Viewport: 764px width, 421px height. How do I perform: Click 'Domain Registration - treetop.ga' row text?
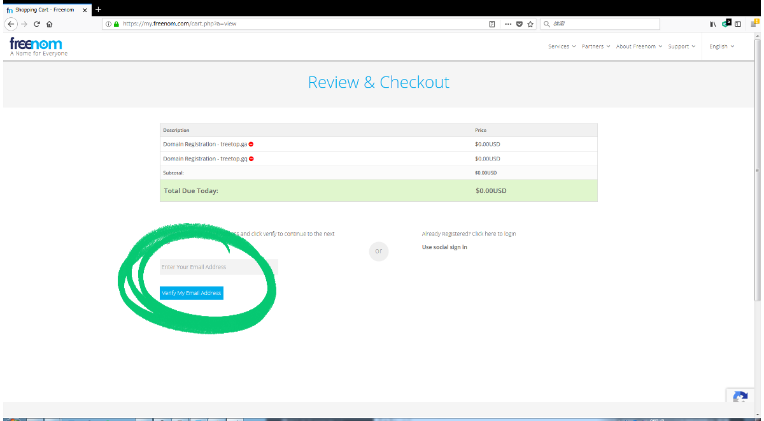pos(205,144)
